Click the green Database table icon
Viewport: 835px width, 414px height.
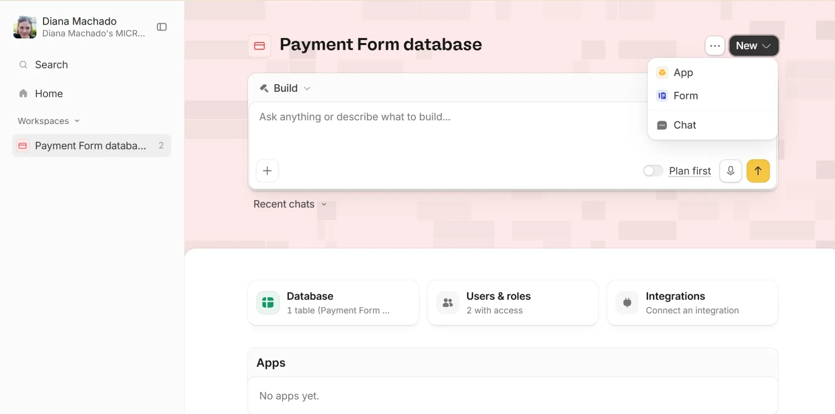[268, 303]
